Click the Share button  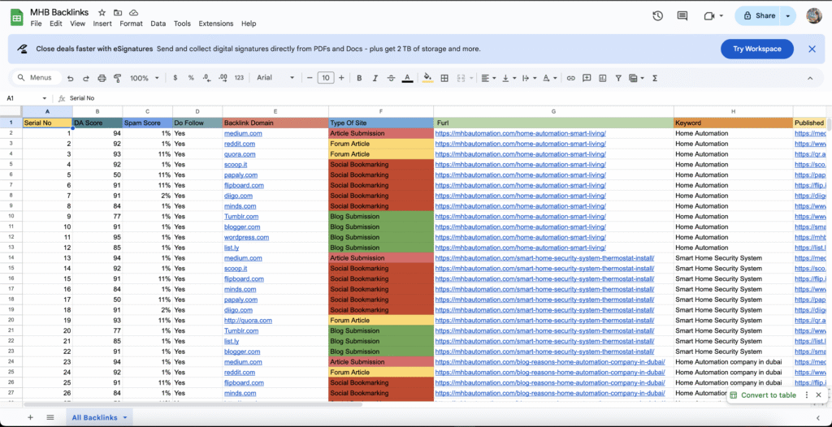[759, 16]
